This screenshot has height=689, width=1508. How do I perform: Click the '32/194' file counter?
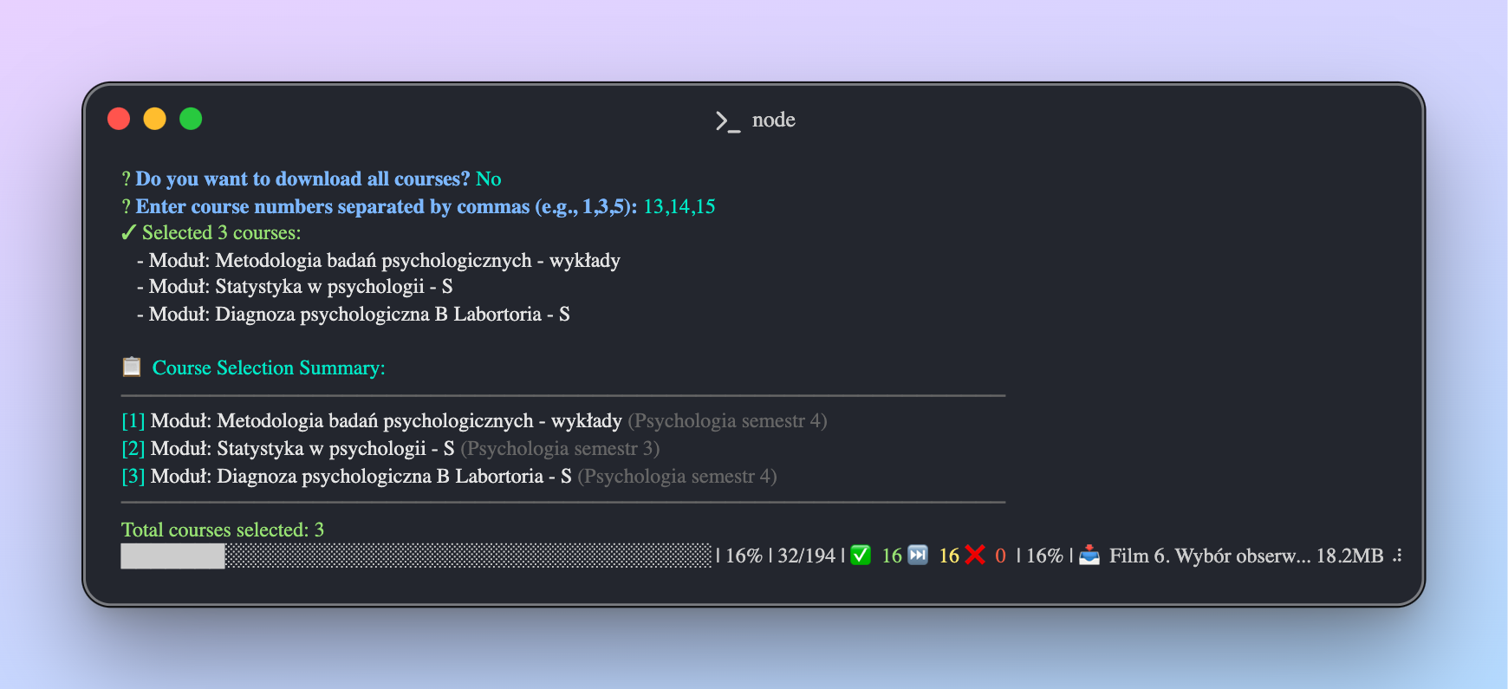pyautogui.click(x=806, y=556)
